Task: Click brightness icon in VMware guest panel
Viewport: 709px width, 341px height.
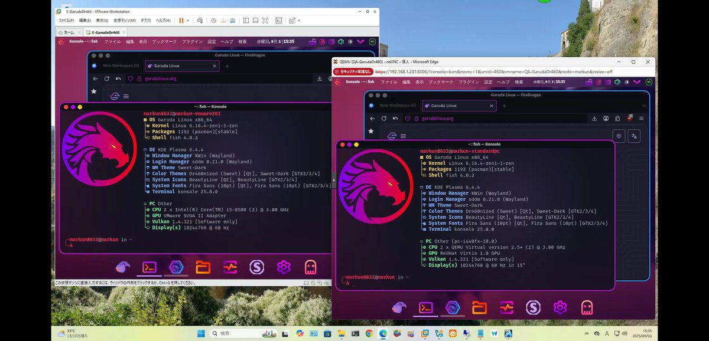Action: (x=350, y=42)
